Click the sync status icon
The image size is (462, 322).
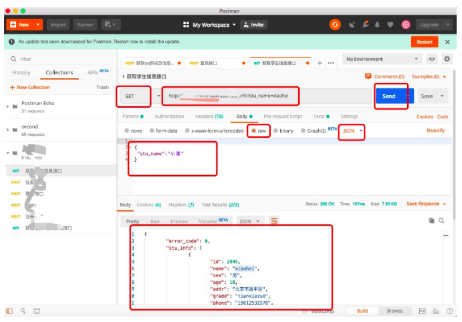[335, 25]
